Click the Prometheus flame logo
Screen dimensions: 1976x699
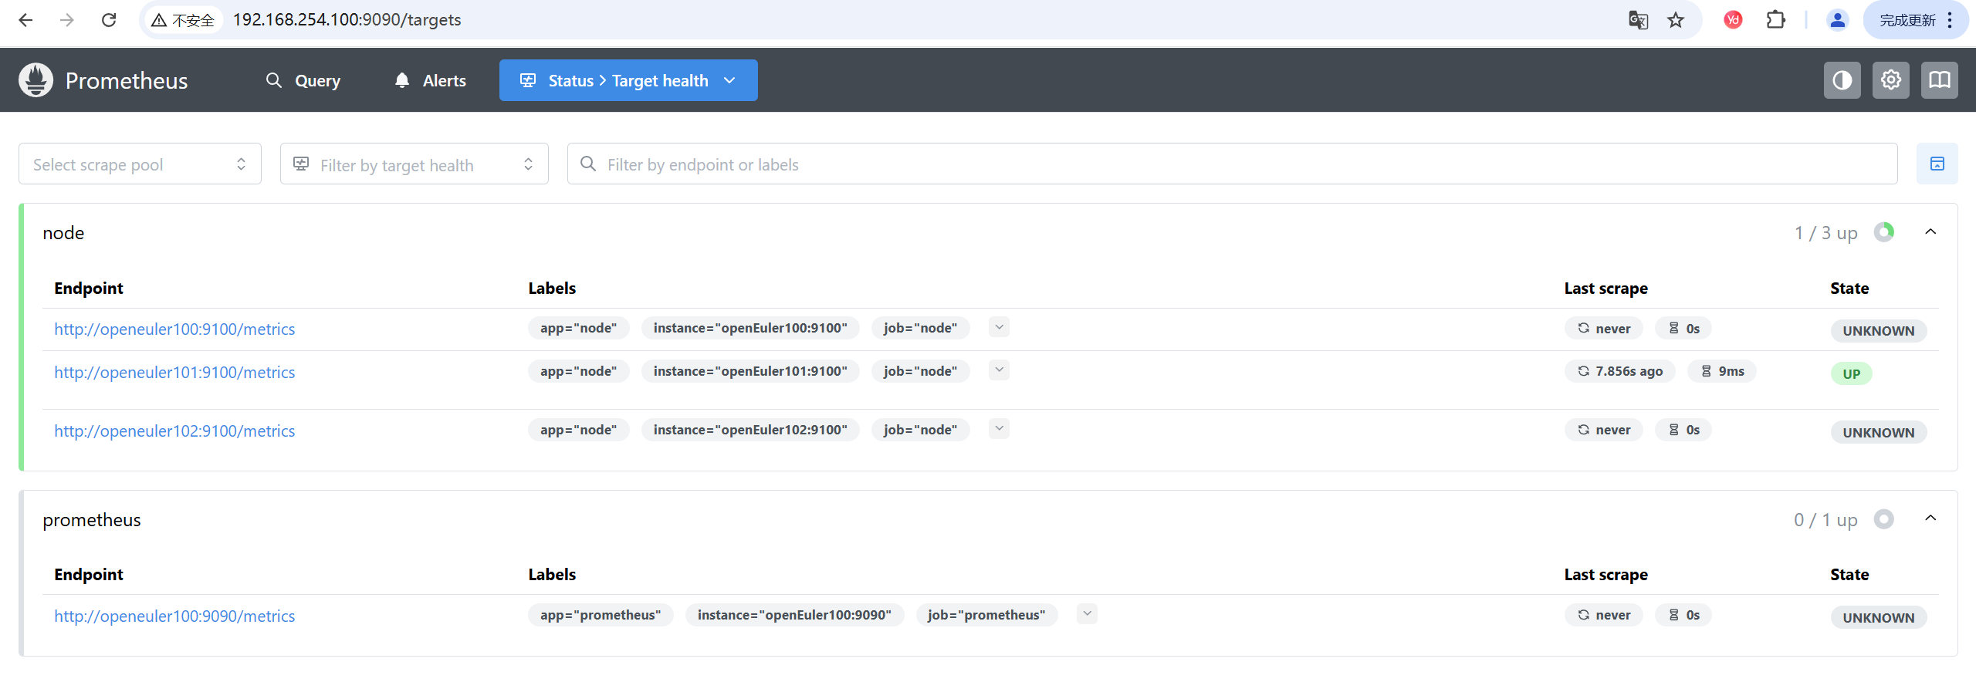click(36, 80)
